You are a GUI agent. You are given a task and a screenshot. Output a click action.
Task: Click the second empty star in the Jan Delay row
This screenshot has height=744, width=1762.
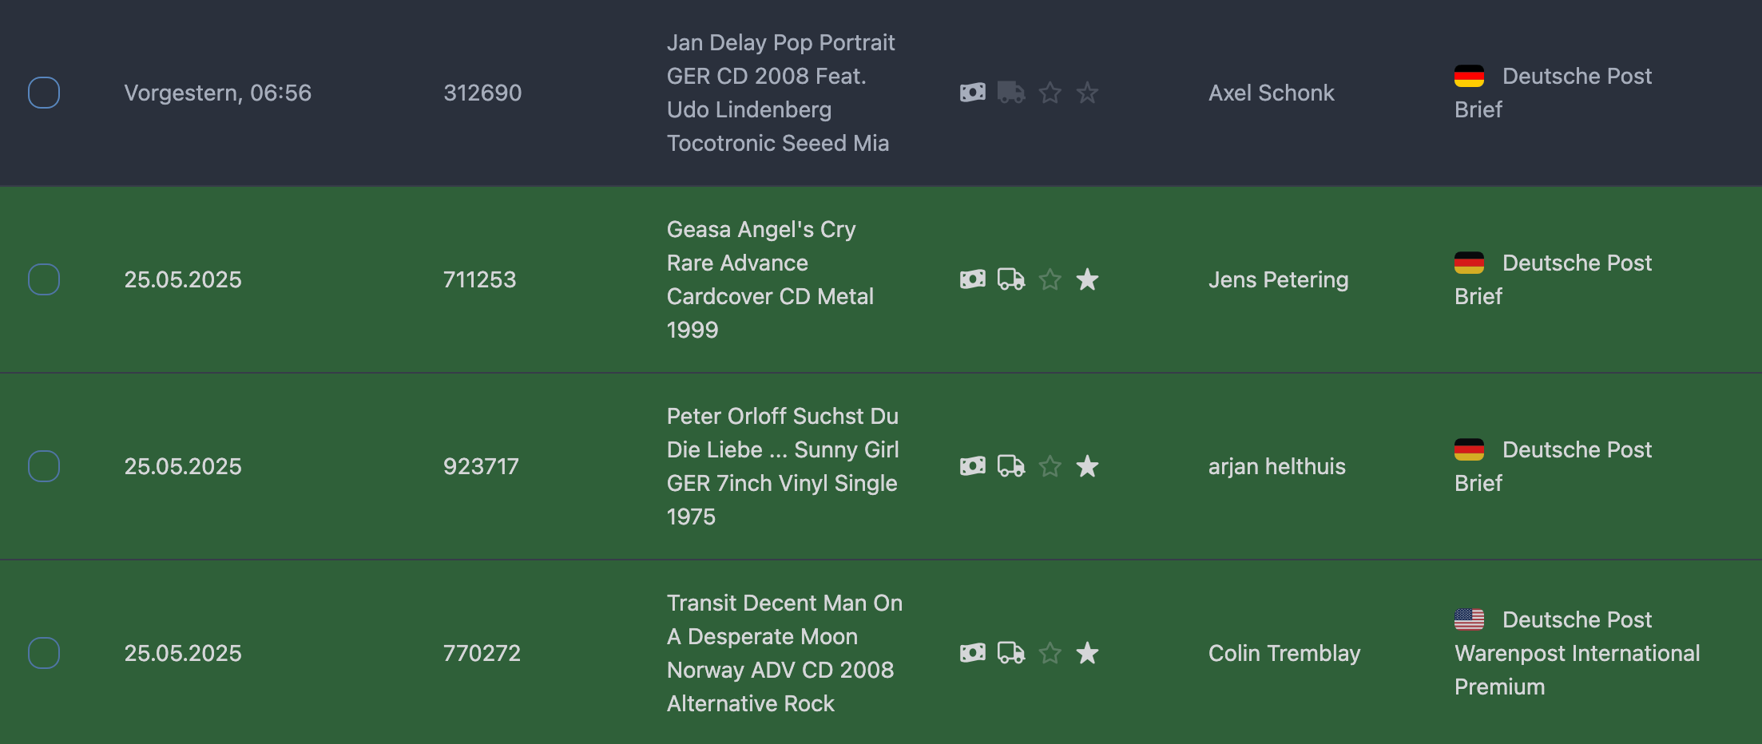click(1087, 93)
